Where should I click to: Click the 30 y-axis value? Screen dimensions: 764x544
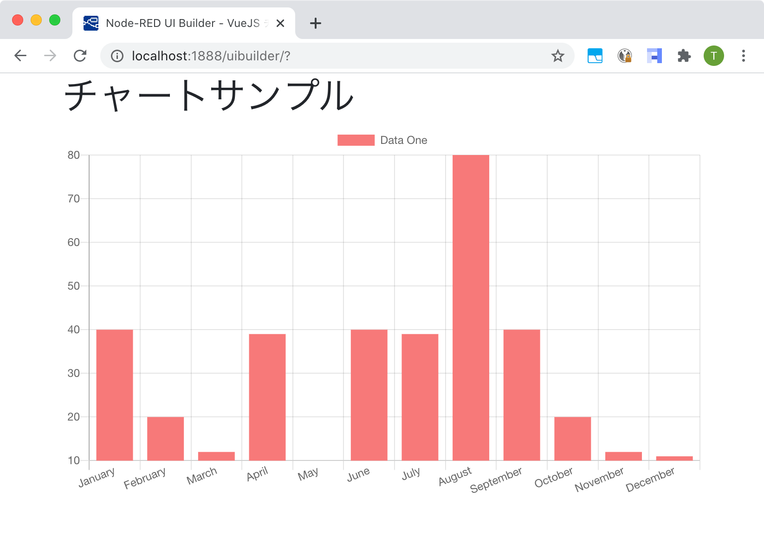point(74,373)
